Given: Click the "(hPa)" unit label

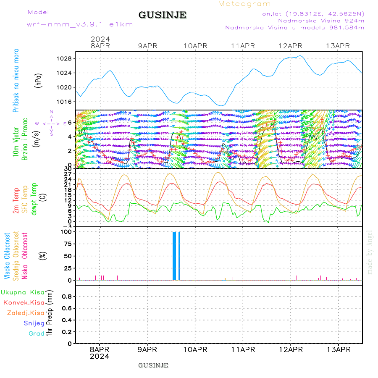Looking at the screenshot, I should coord(38,81).
